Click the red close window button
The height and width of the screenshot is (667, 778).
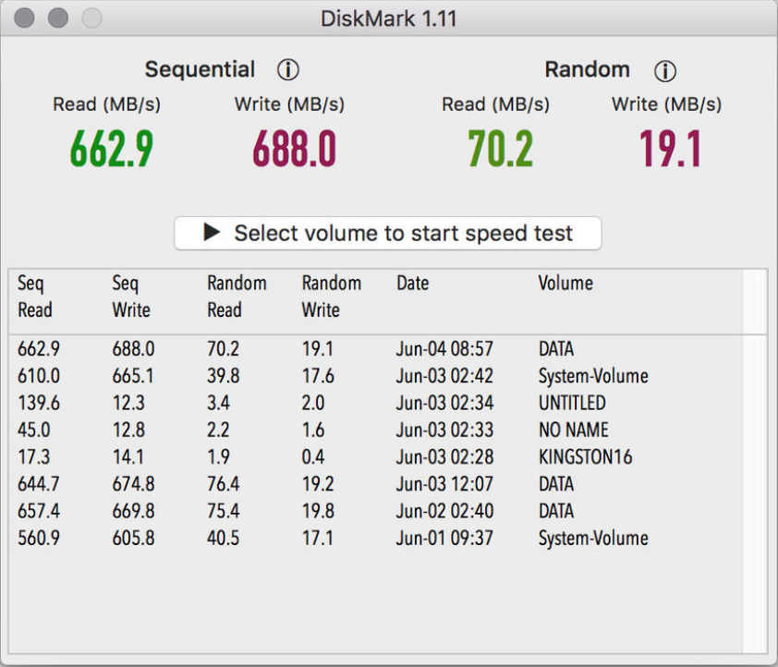(x=26, y=18)
